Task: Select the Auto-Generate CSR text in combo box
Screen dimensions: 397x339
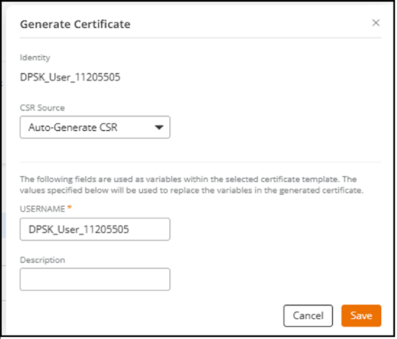Action: tap(73, 127)
